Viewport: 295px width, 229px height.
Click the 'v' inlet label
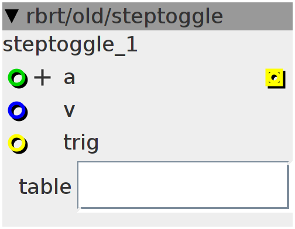pyautogui.click(x=69, y=110)
